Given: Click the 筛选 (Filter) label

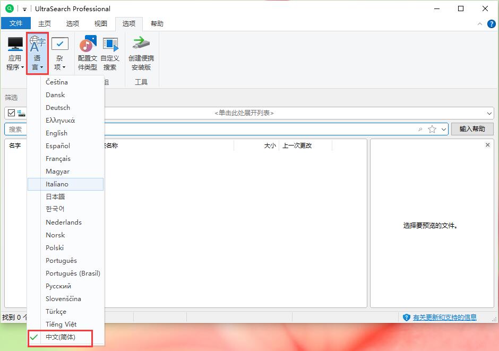Looking at the screenshot, I should 11,97.
